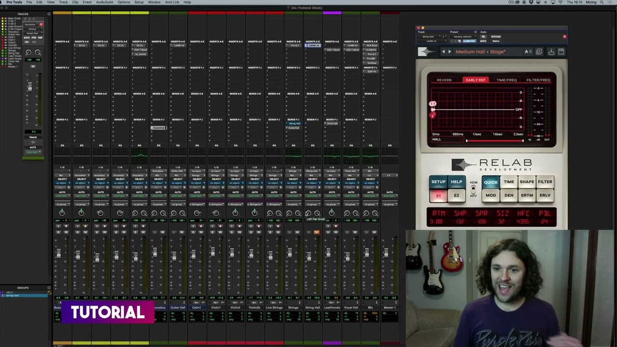Click the right pan knob of Vocal Hall track
Viewport: 617px width, 347px height.
point(356,213)
